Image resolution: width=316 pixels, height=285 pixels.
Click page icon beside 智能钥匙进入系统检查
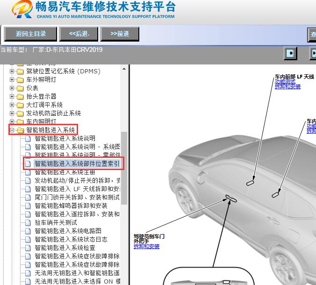[28, 248]
